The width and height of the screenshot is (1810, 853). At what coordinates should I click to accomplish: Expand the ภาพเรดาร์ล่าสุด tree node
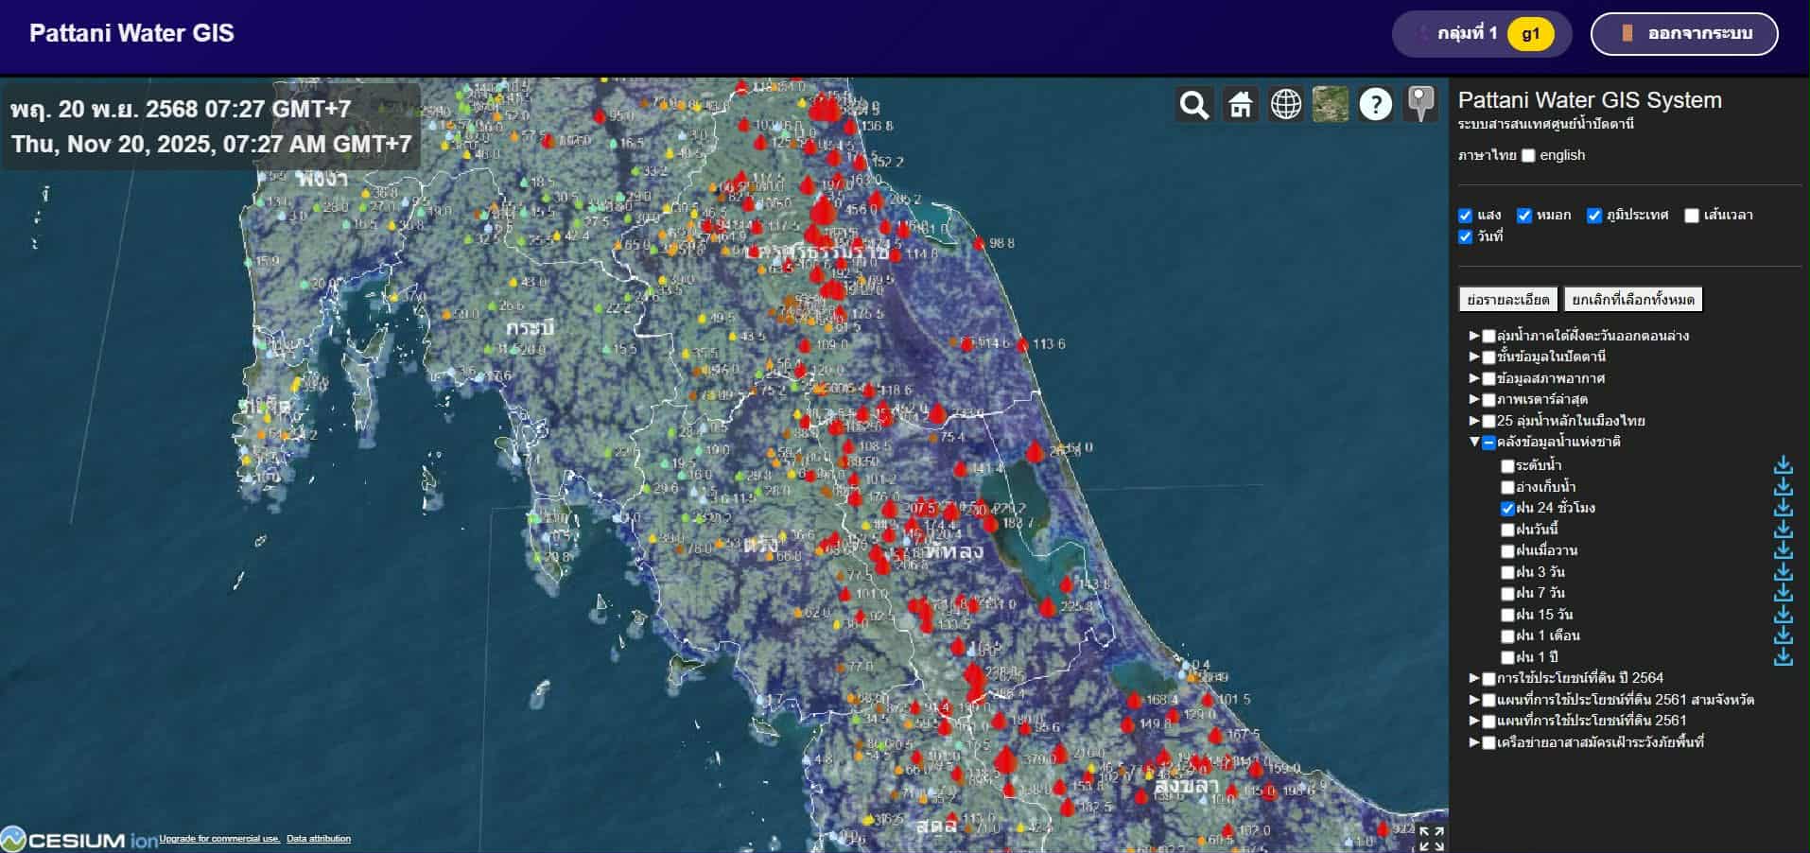point(1474,399)
